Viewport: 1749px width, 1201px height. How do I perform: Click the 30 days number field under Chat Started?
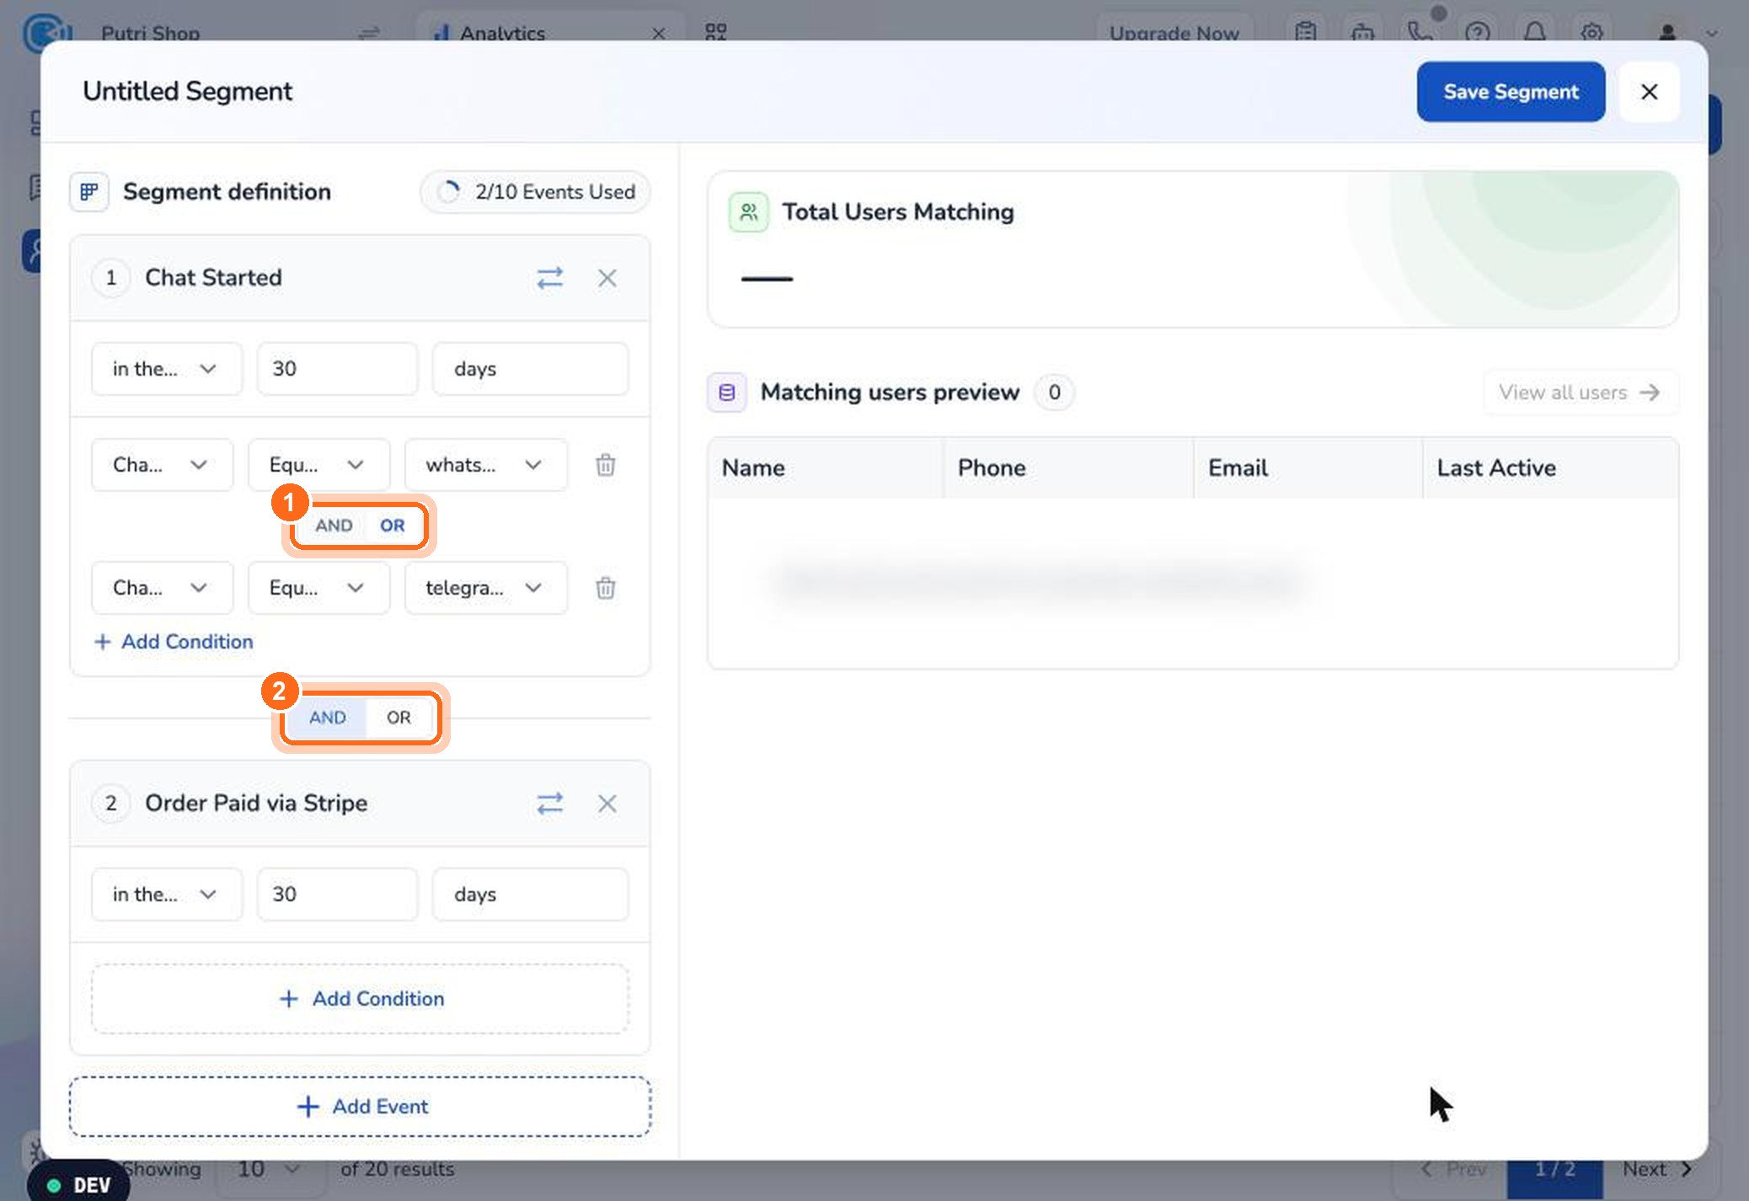(x=337, y=369)
